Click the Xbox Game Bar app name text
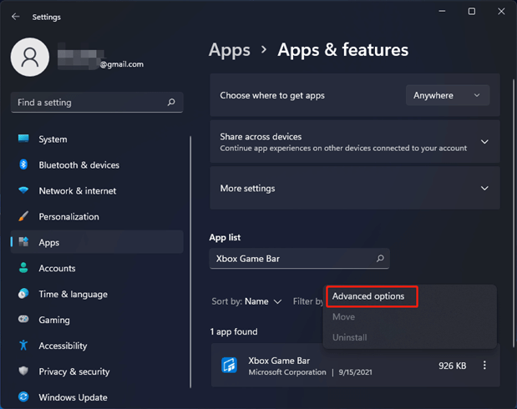 (279, 361)
